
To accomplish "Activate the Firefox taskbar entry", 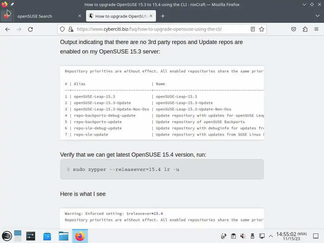I will 80,236.
